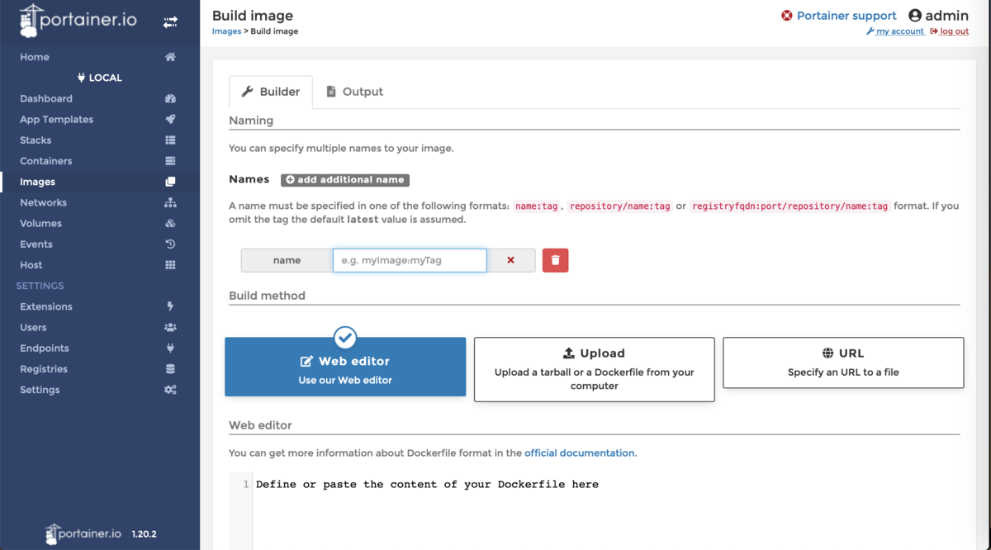Click the Registries database icon
991x550 pixels.
pyautogui.click(x=170, y=369)
